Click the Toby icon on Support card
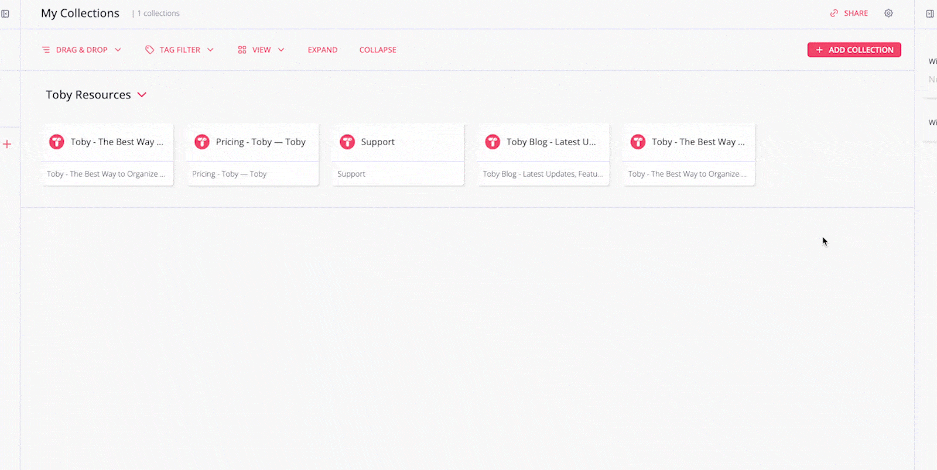Image resolution: width=937 pixels, height=470 pixels. [347, 142]
